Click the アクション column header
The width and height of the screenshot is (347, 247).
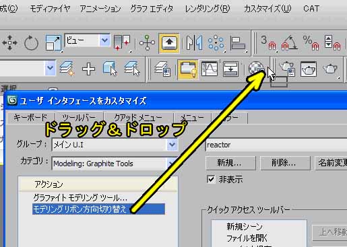[x=98, y=184]
